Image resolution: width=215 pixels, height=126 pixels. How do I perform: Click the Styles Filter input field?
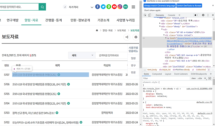[166, 78]
